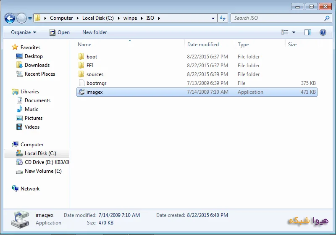Open the Organize menu
Viewport: 336px width, 235px height.
[24, 32]
